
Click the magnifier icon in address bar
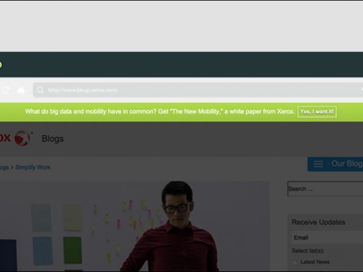click(x=40, y=90)
